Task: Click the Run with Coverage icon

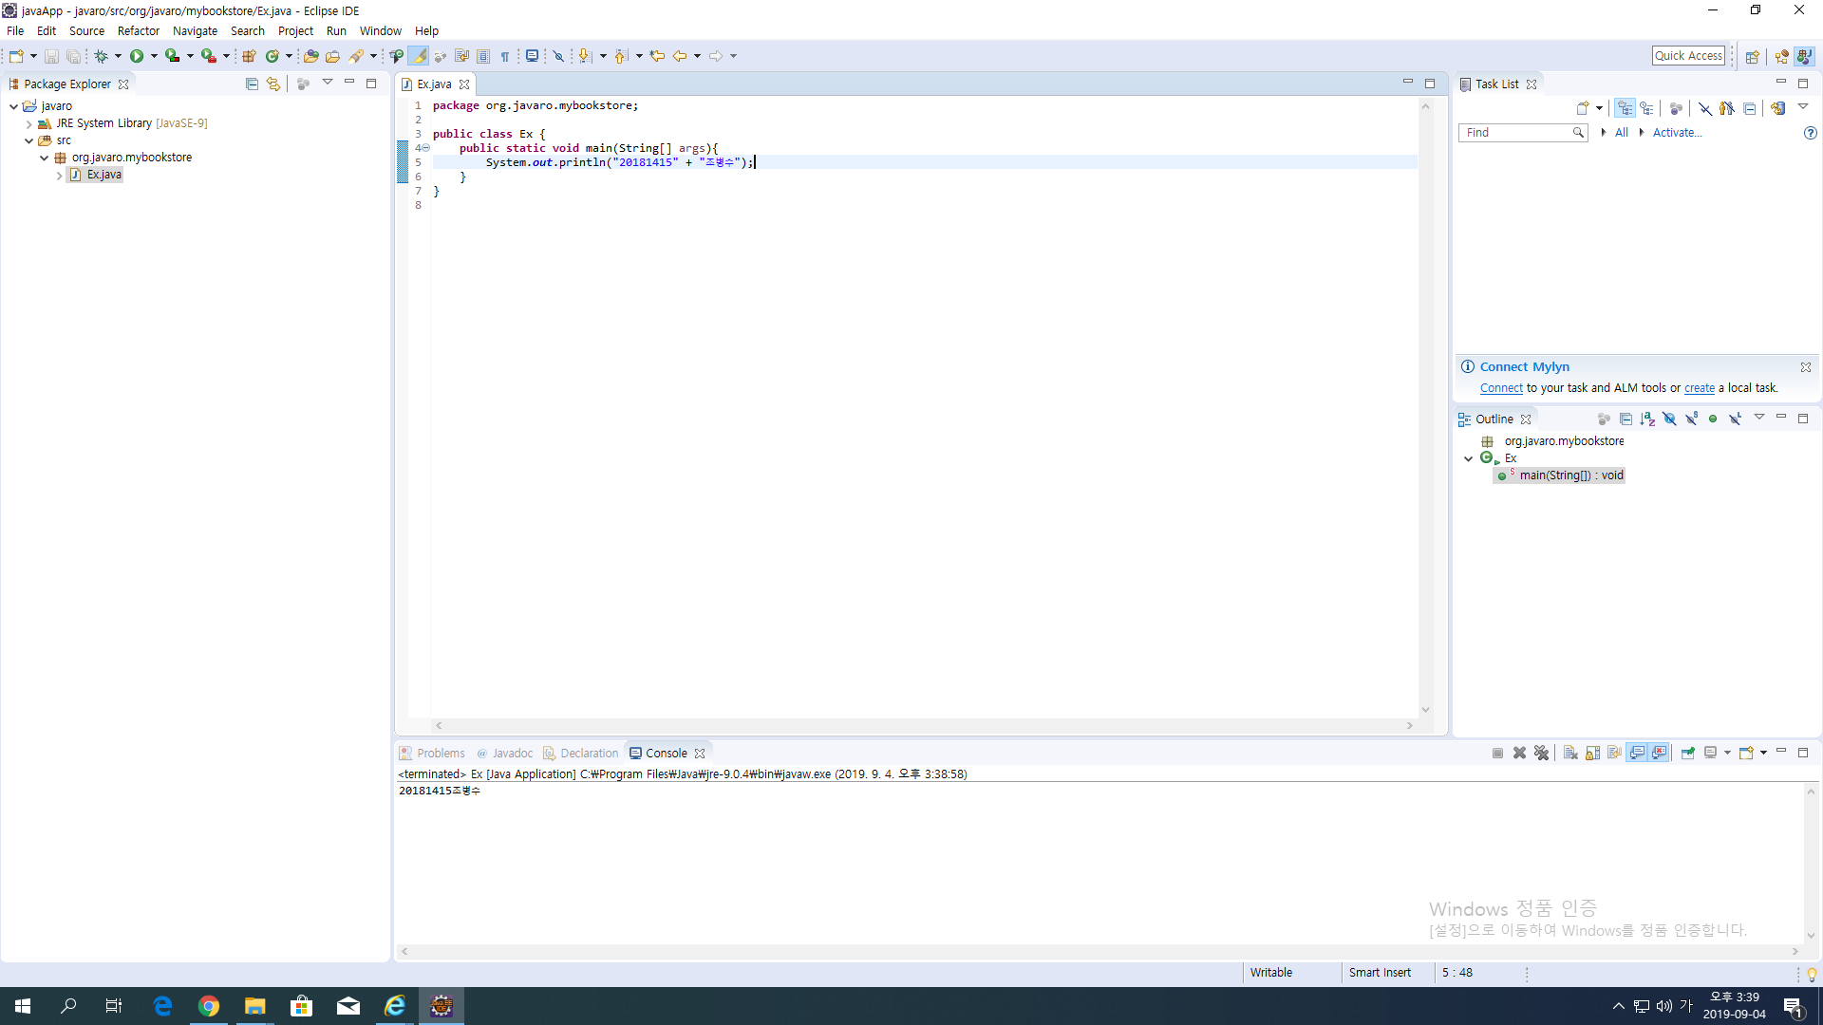Action: 172,56
